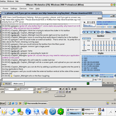The image size is (116, 116).
Task: Align text right in Dreamweaver properties
Action: pyautogui.click(x=72, y=89)
